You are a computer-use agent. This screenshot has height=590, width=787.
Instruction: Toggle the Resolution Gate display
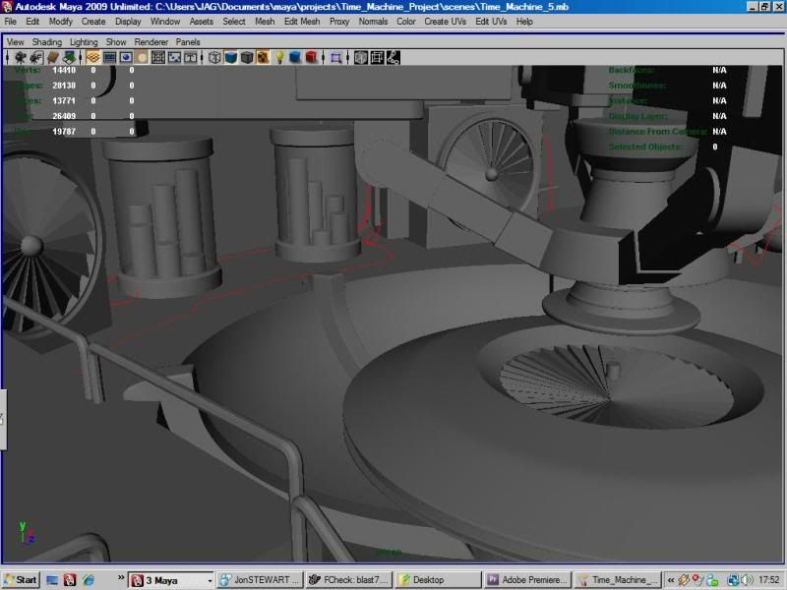pyautogui.click(x=126, y=58)
